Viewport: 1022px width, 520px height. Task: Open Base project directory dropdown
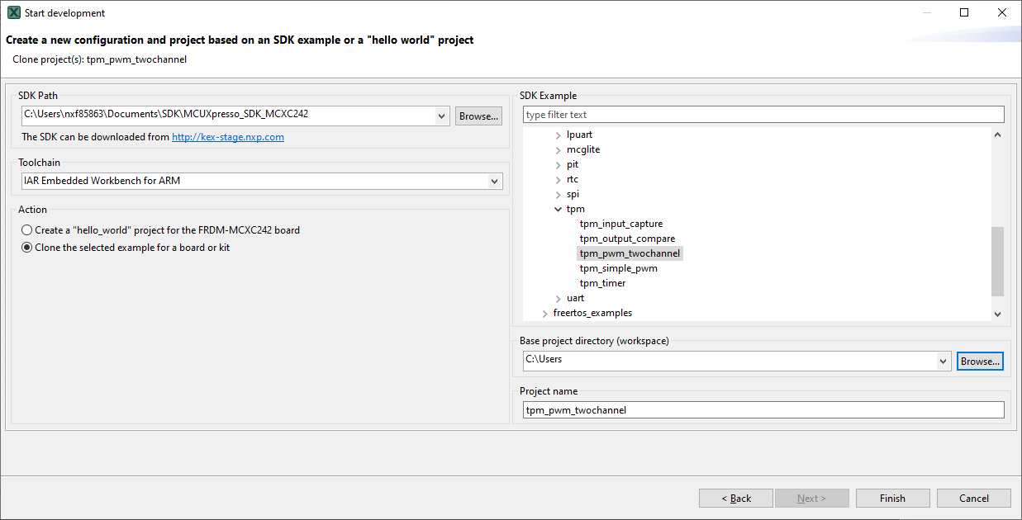(x=944, y=362)
